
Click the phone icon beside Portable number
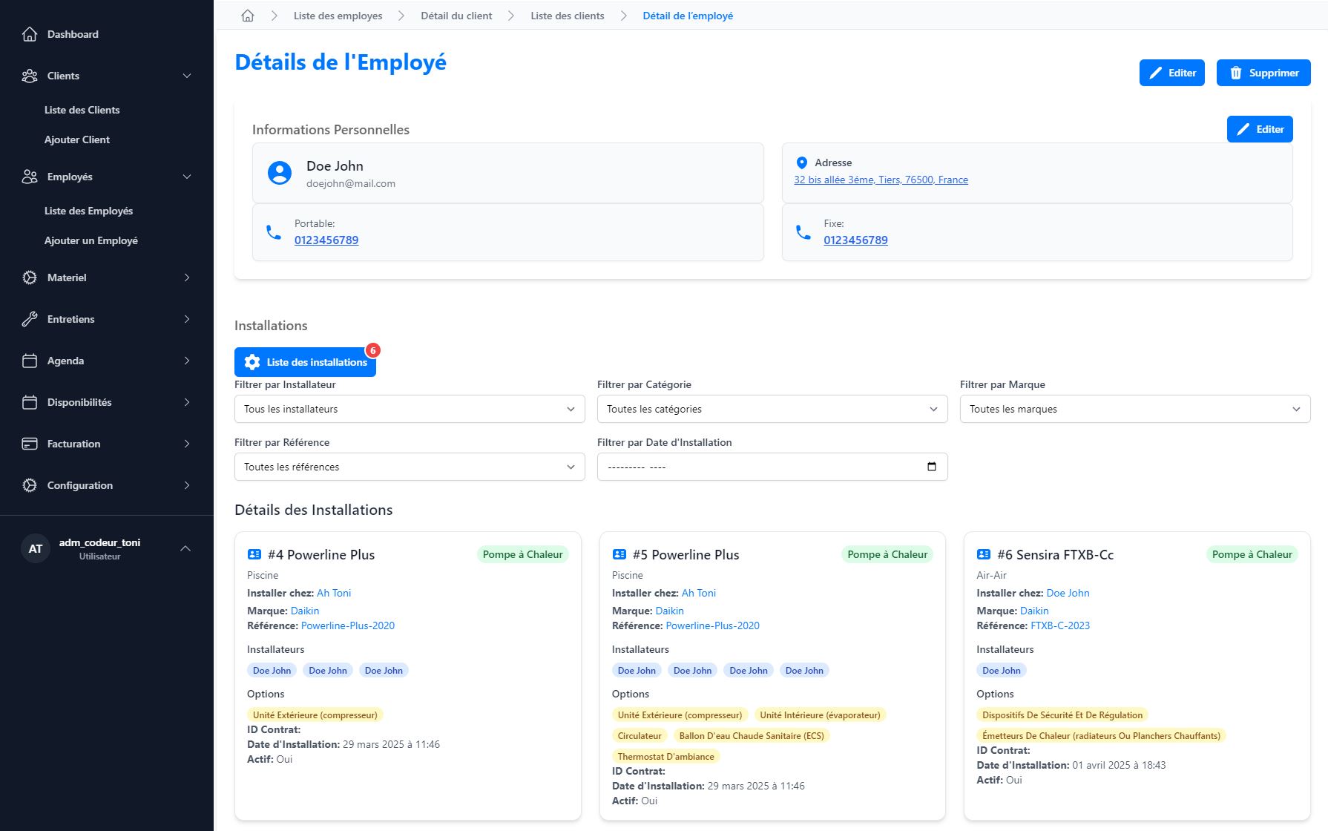click(274, 232)
